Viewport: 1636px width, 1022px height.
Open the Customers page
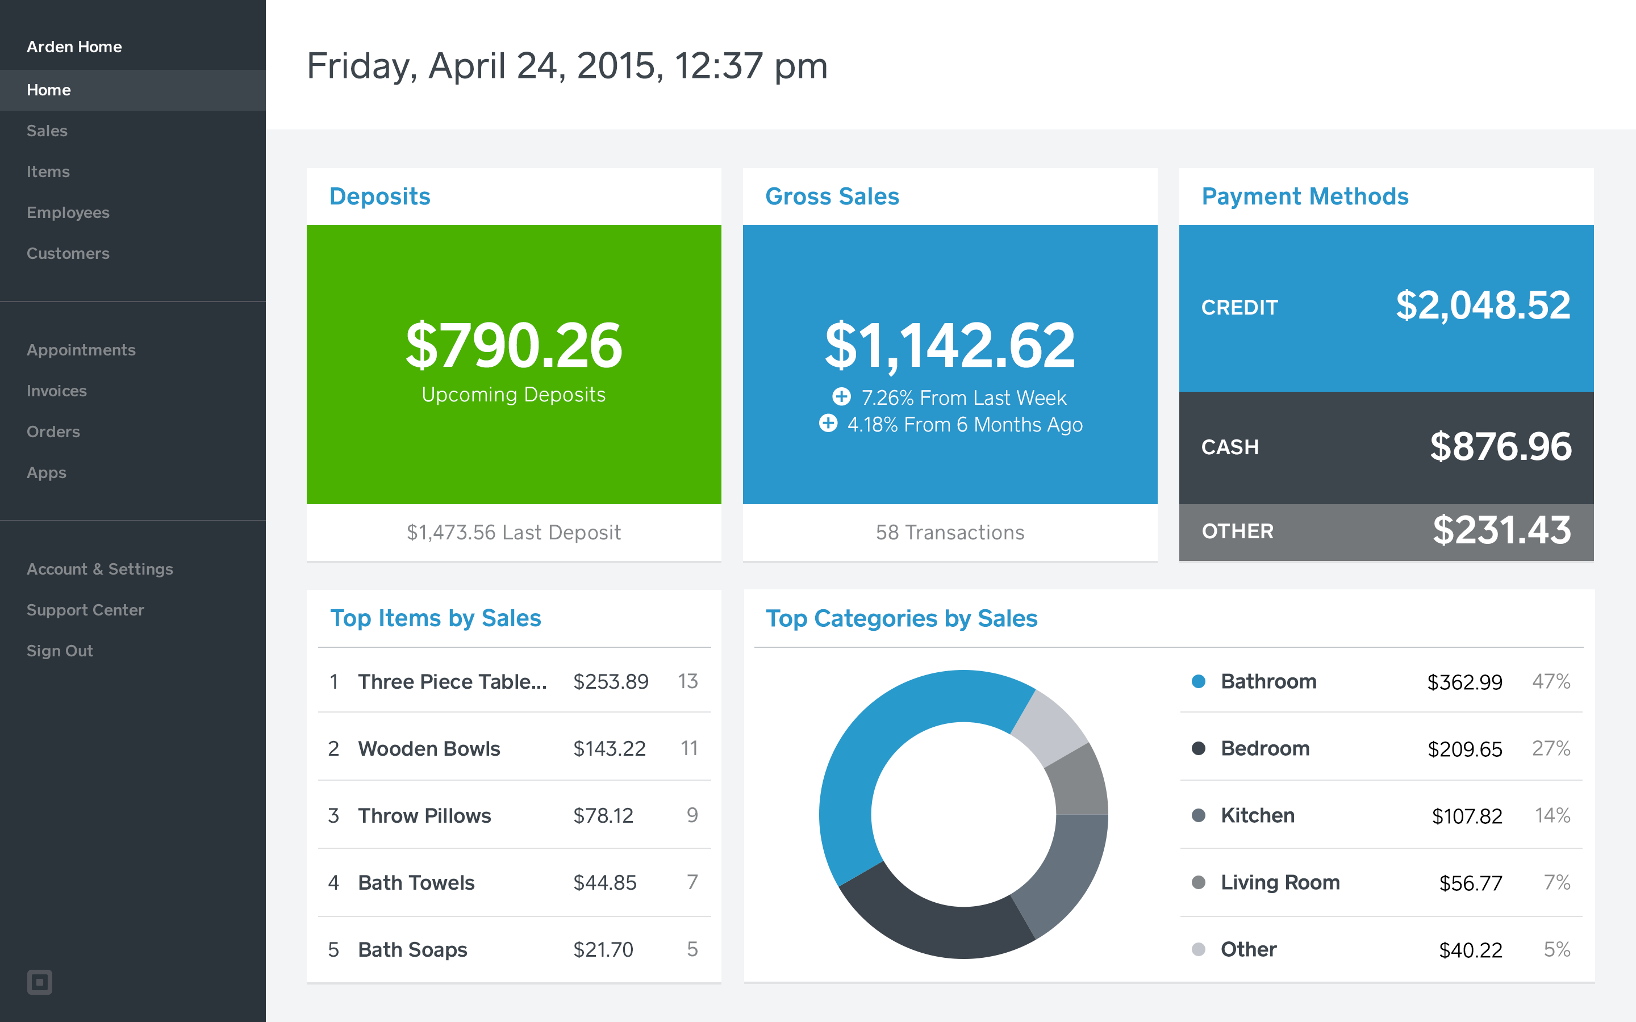68,253
